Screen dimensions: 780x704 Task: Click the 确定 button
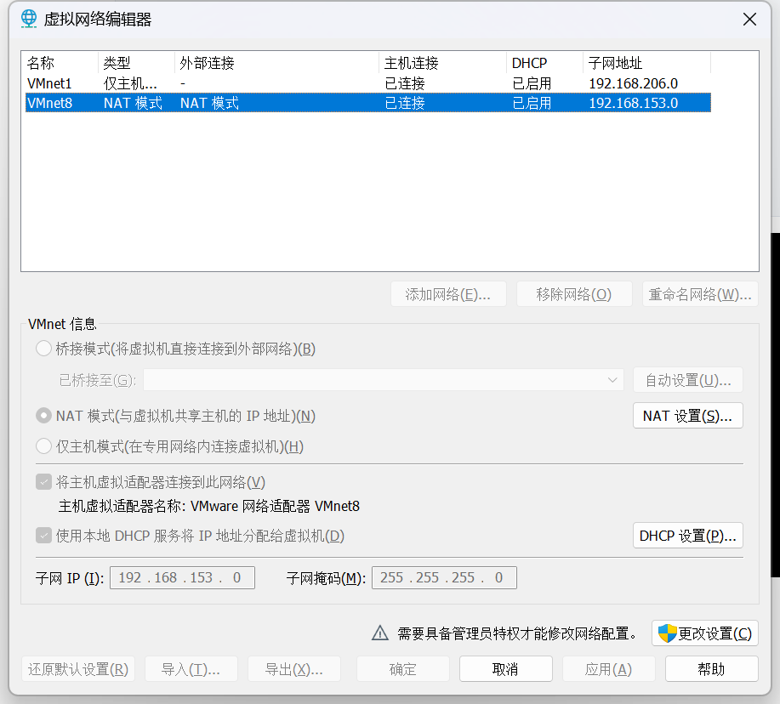(403, 669)
